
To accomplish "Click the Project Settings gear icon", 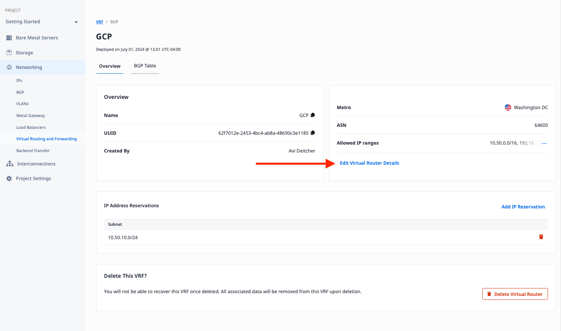I will (x=9, y=179).
